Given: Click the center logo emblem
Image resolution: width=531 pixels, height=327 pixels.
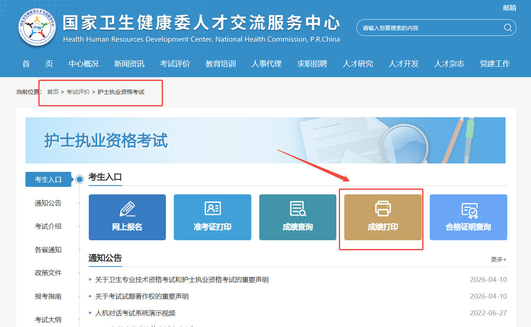Looking at the screenshot, I should point(37,27).
